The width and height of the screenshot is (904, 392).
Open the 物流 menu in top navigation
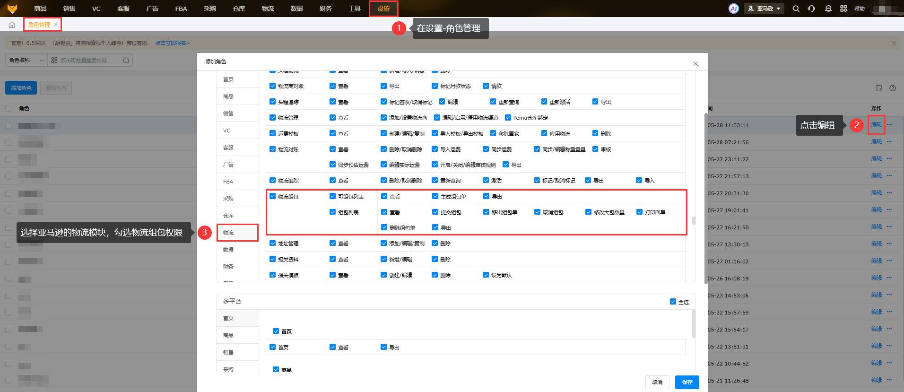(x=268, y=9)
